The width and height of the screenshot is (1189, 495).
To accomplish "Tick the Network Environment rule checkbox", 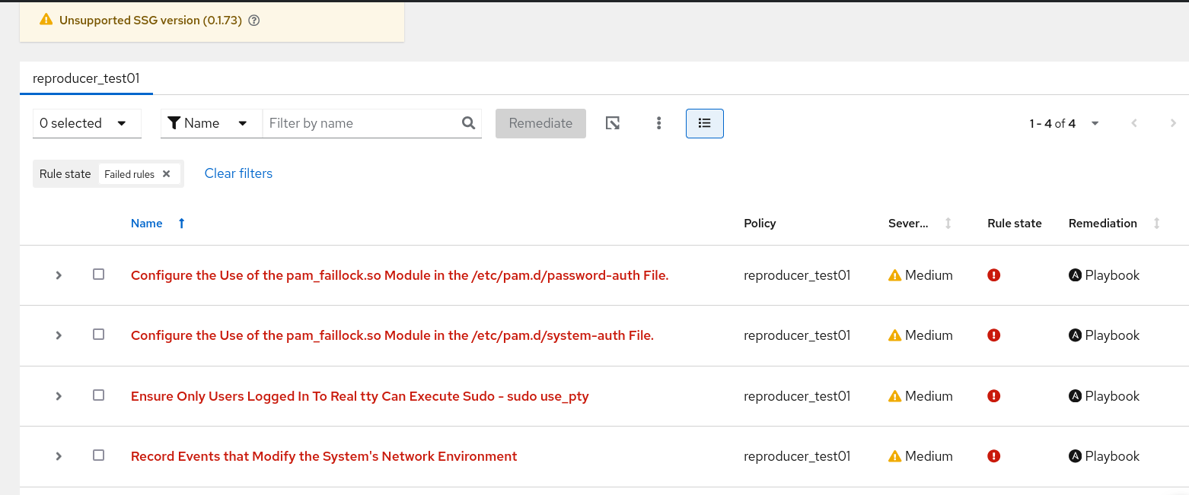I will 98,455.
